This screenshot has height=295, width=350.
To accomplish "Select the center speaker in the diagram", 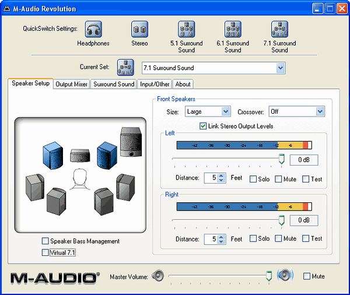I will point(80,155).
